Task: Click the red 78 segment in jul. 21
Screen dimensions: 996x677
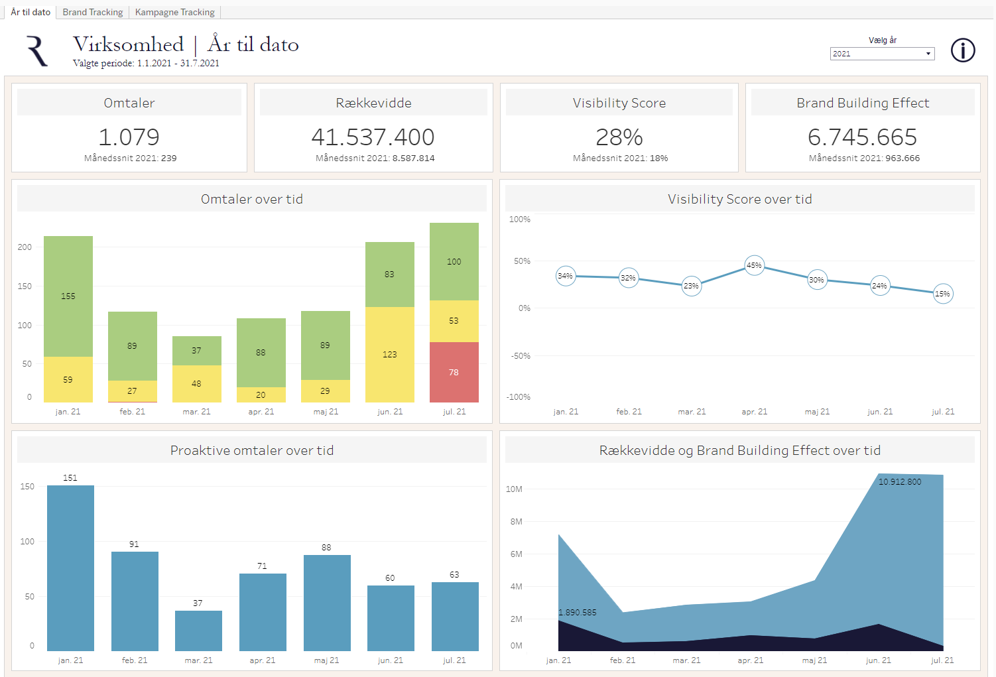Action: tap(454, 372)
